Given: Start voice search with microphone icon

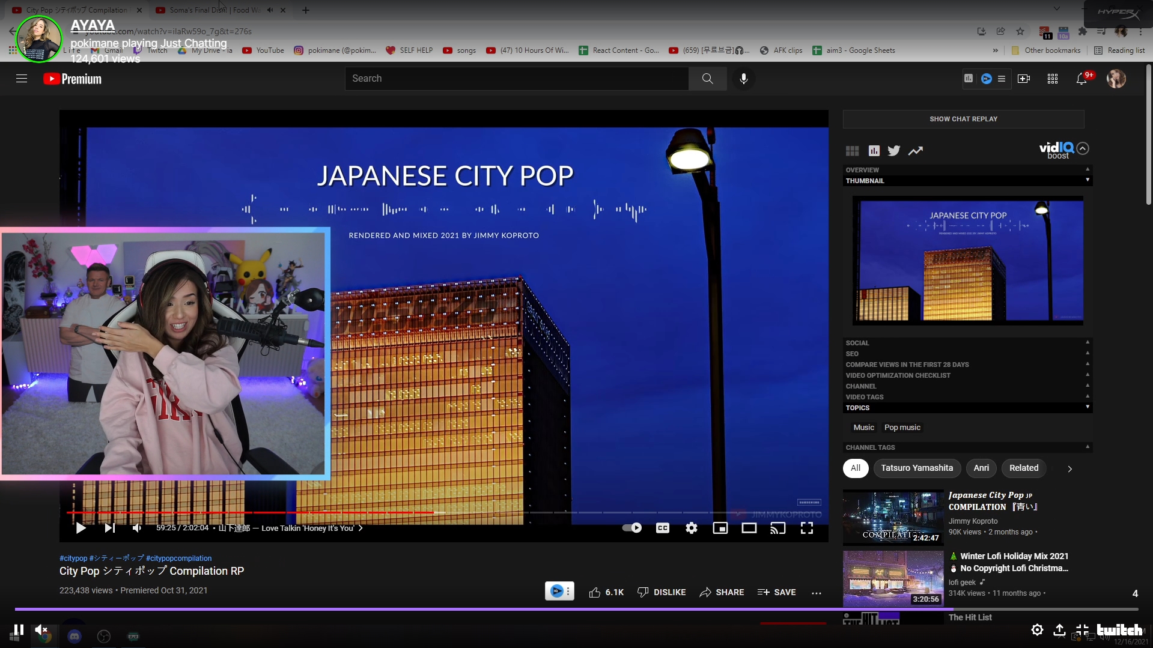Looking at the screenshot, I should click(x=743, y=79).
